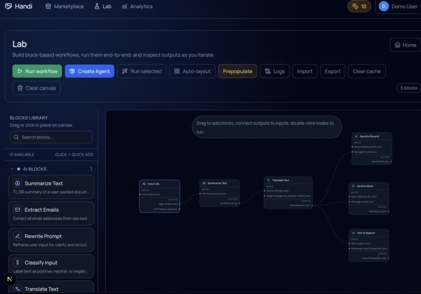This screenshot has height=294, width=421.
Task: Click the Analytics chart icon
Action: pos(124,6)
